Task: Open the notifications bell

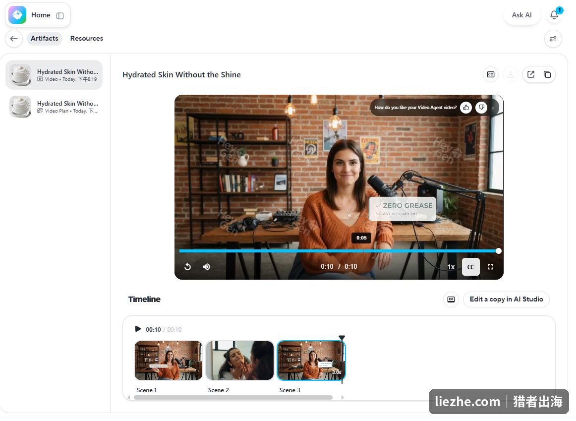Action: [554, 15]
